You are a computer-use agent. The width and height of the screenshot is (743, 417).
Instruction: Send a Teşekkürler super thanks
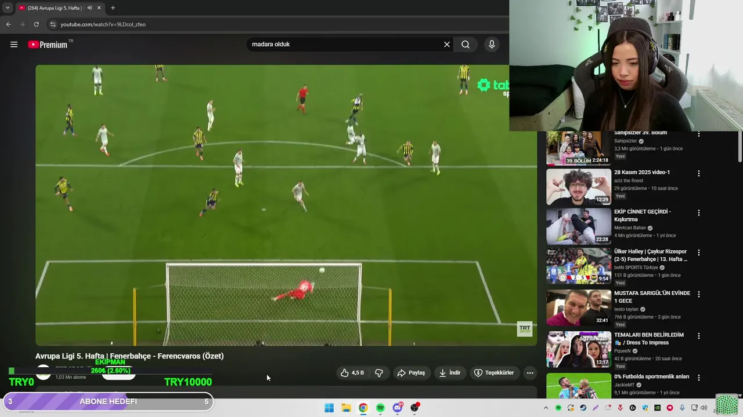click(494, 373)
